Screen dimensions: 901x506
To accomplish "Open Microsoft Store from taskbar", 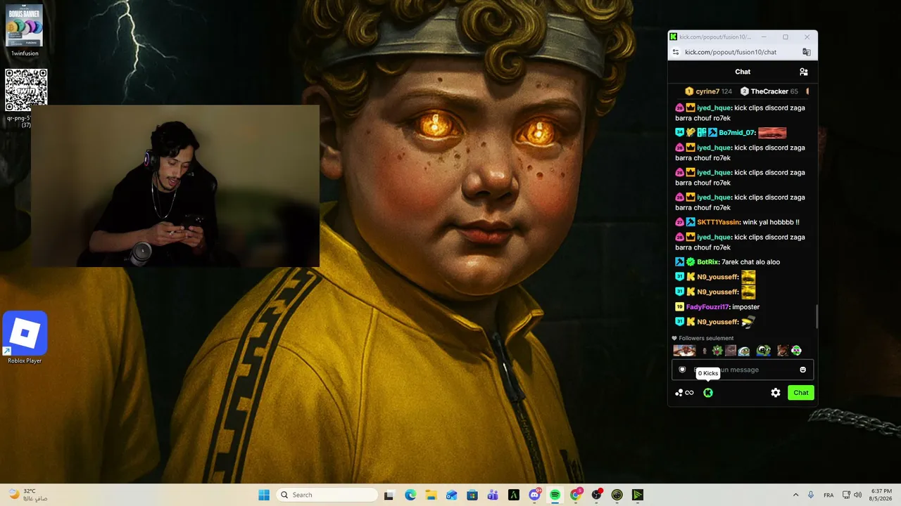I will click(472, 495).
